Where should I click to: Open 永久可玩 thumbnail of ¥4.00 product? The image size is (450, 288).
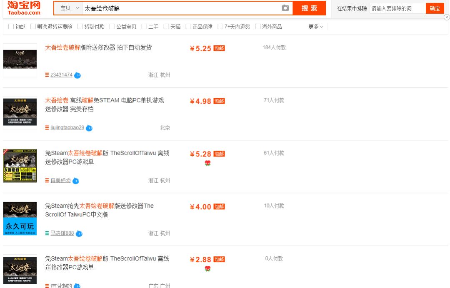pos(20,218)
